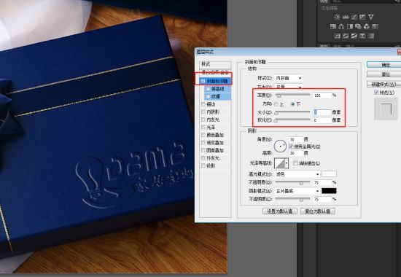
Task: Click the angle dial in shading section
Action: 280,146
